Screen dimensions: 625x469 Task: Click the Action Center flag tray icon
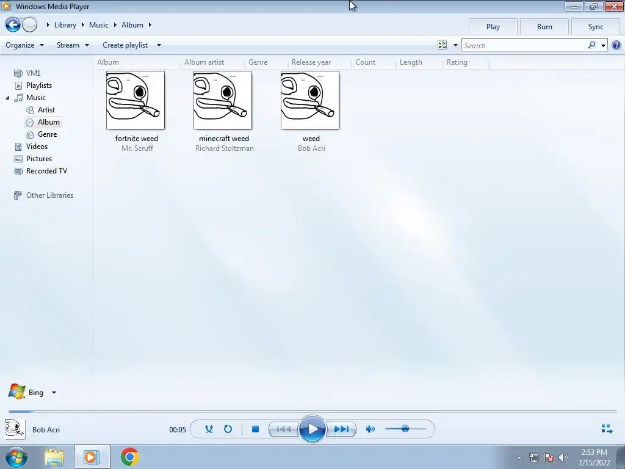(x=549, y=457)
